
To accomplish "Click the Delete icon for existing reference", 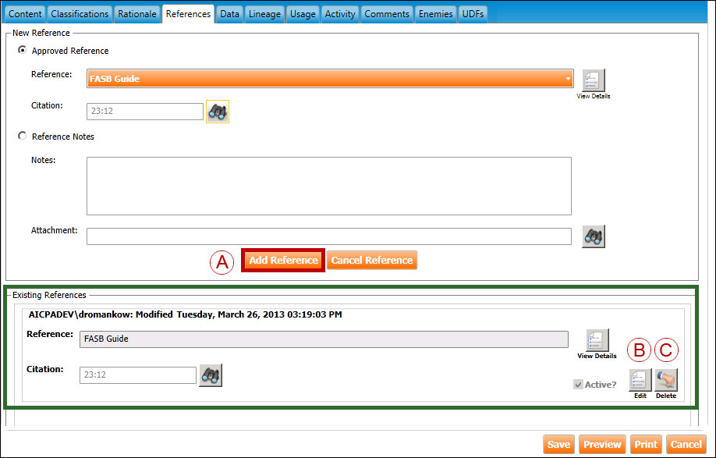I will point(666,380).
